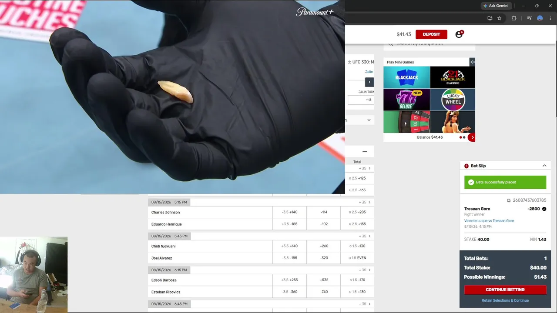This screenshot has width=557, height=313.
Task: Copy the bet ID 26087437603785
Action: pos(509,200)
